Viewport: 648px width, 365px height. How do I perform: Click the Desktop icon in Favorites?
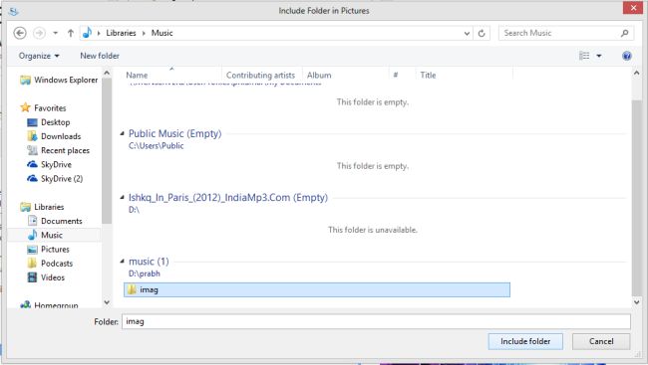[32, 122]
